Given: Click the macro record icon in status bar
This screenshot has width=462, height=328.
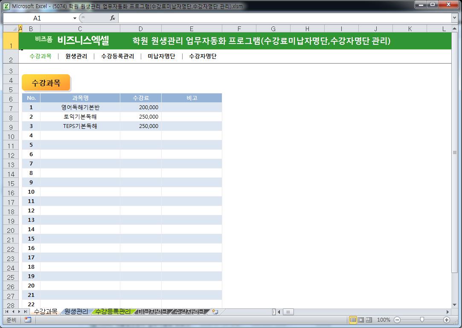Looking at the screenshot, I should click(28, 320).
